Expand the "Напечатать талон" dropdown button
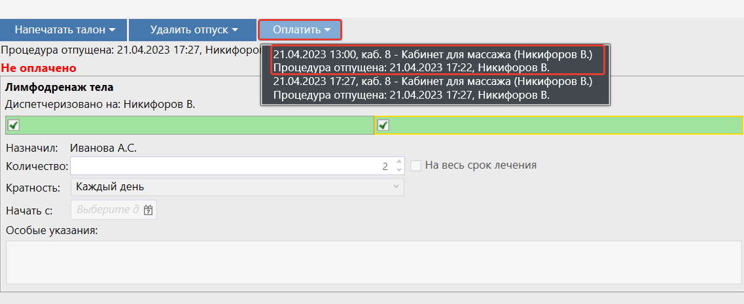 tap(64, 30)
